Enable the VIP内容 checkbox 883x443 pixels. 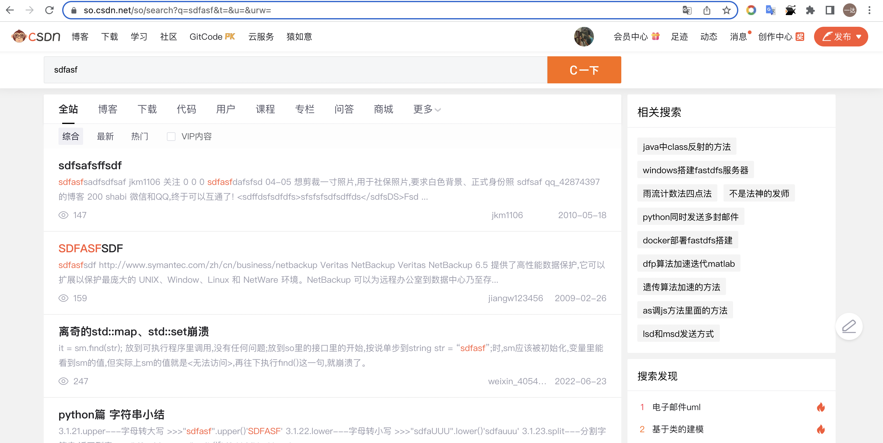pos(171,137)
